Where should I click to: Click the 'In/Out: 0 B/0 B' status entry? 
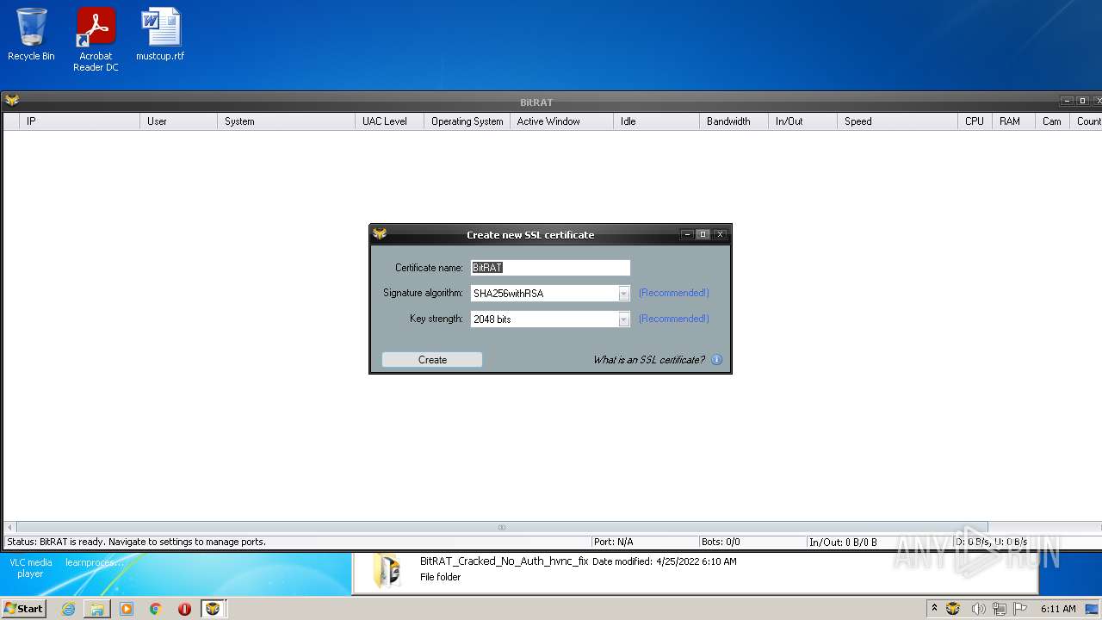pos(843,542)
